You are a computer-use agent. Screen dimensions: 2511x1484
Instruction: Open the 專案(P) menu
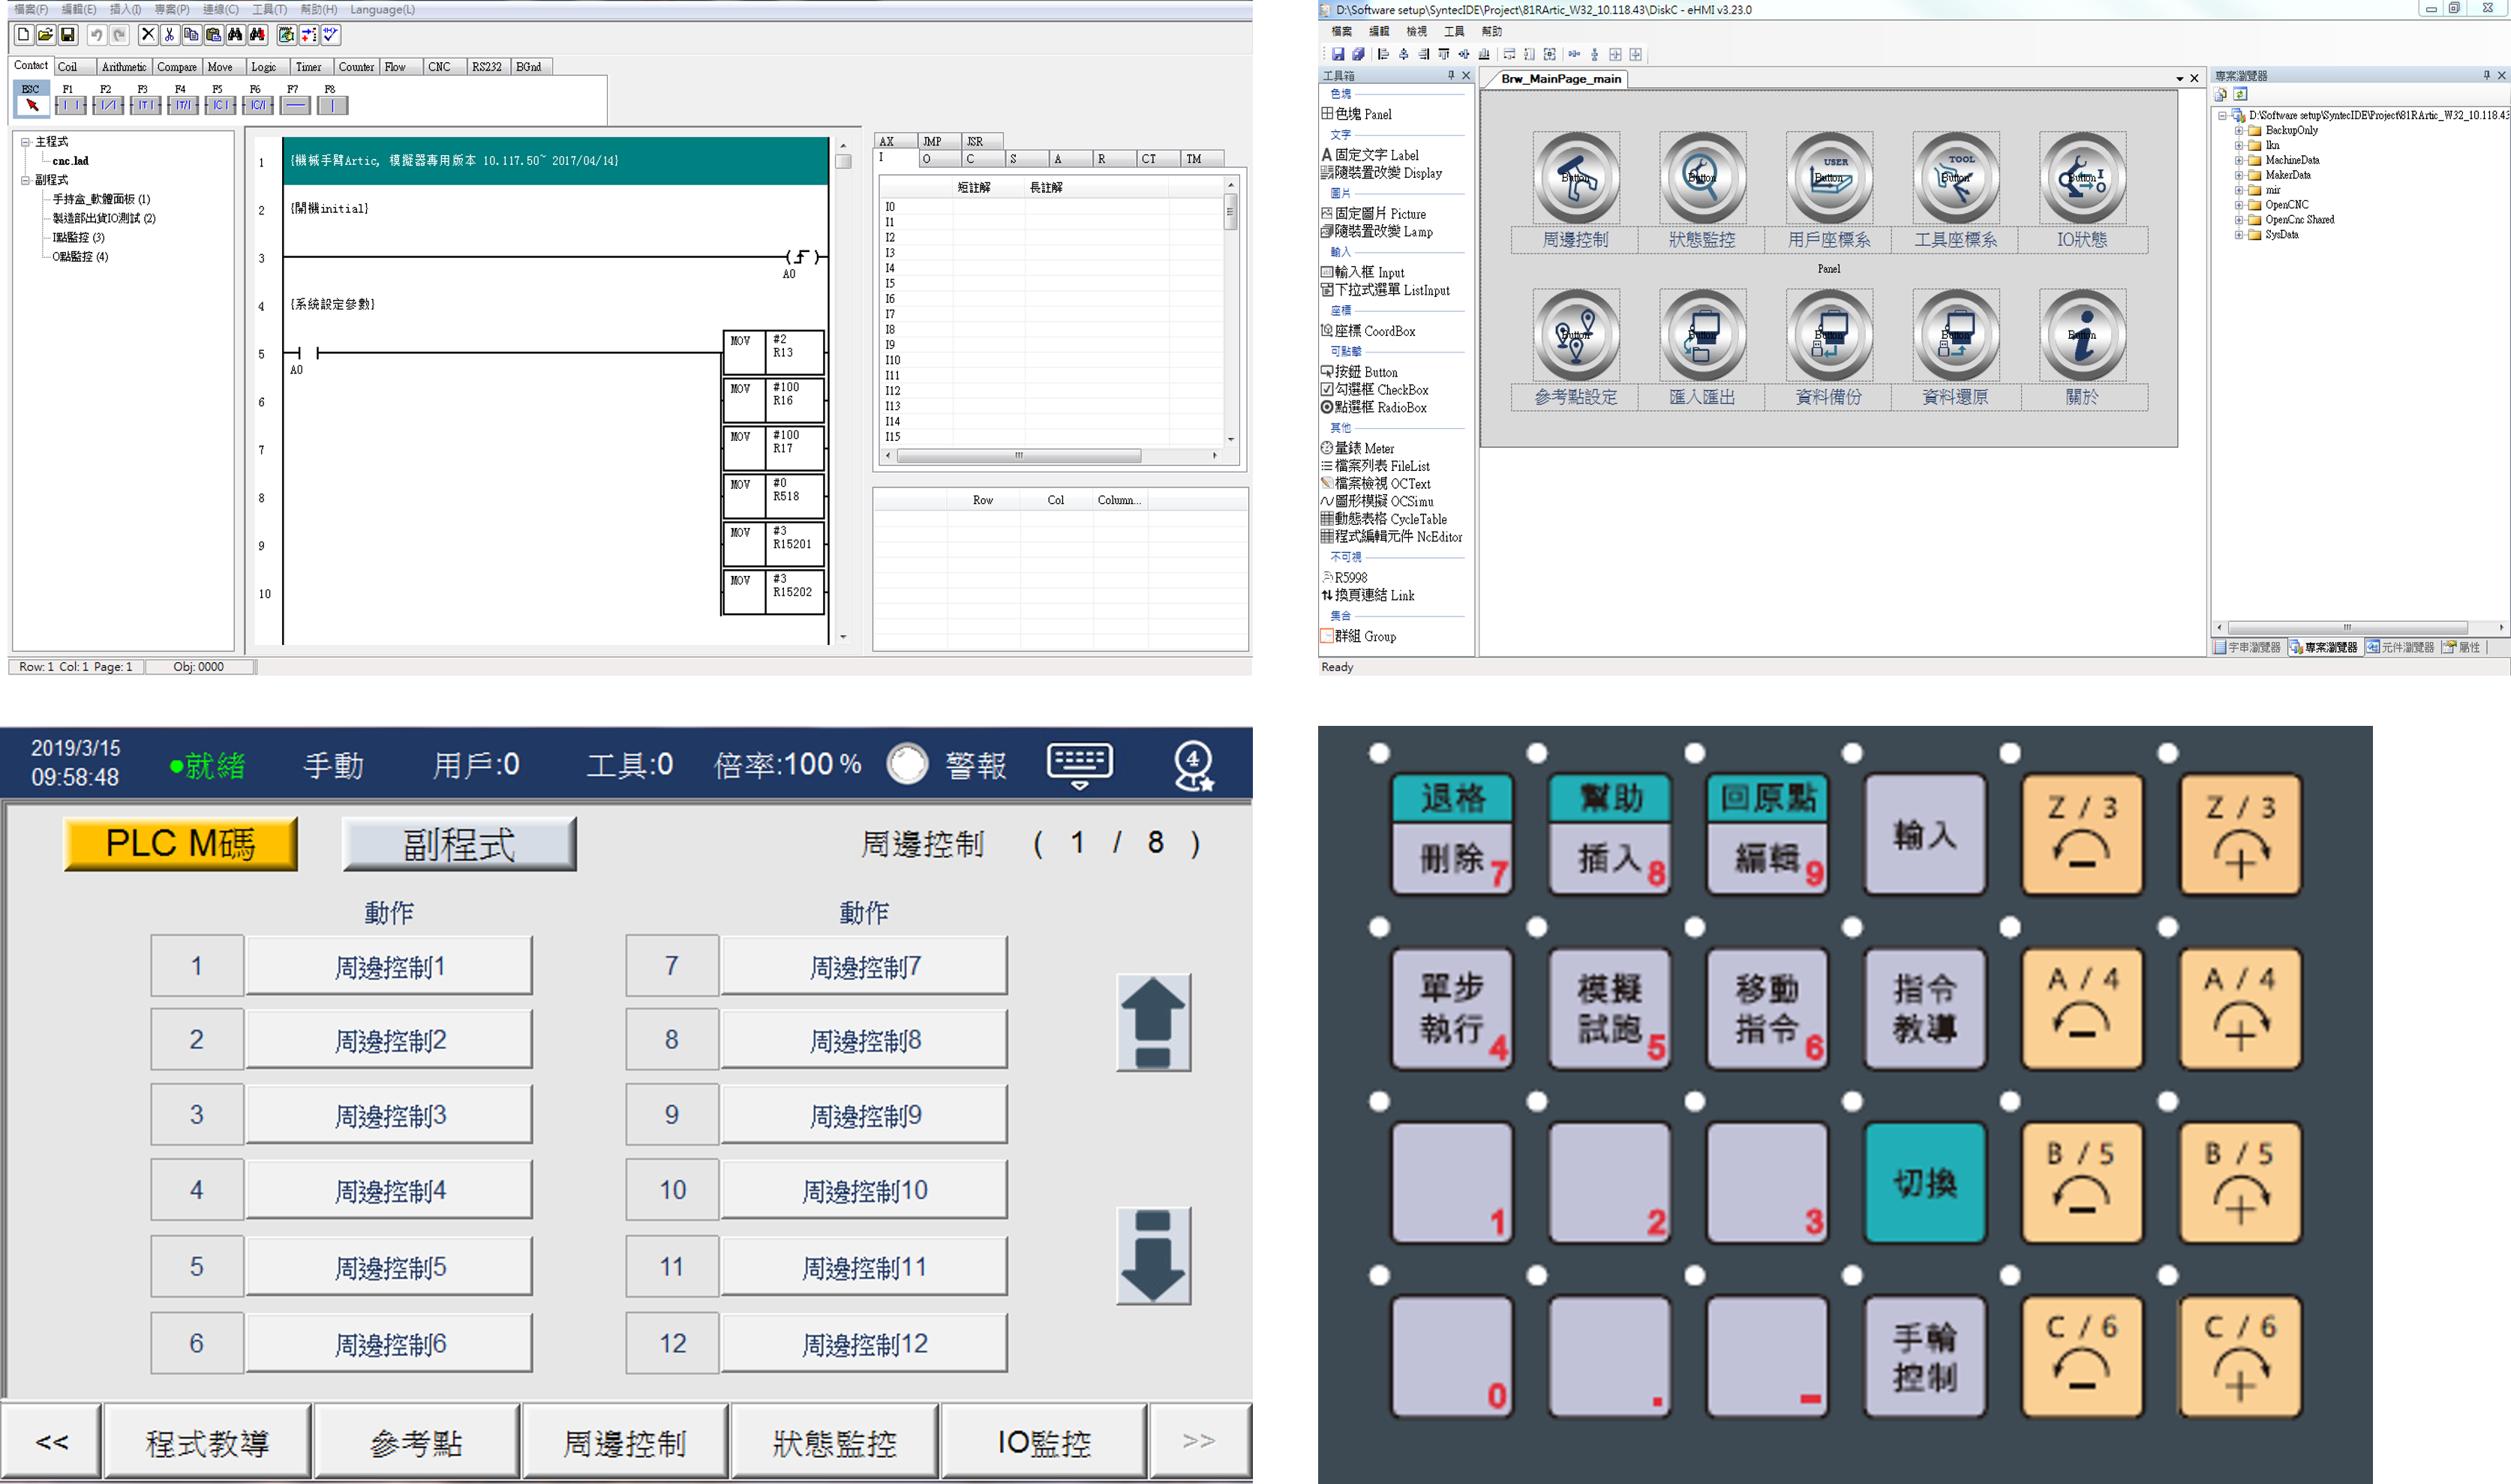(171, 9)
